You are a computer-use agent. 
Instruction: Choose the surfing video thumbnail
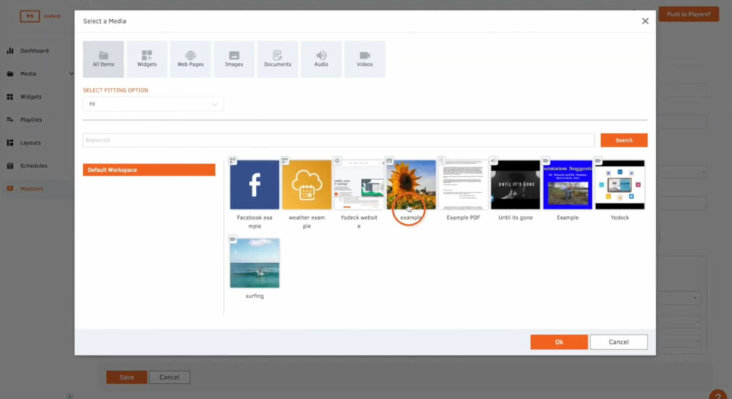click(x=254, y=263)
